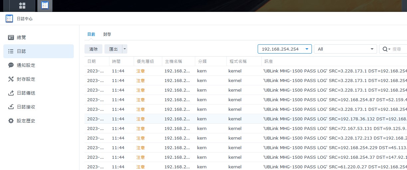Select the 日誌 list icon in sidebar
Image resolution: width=407 pixels, height=170 pixels.
11,51
